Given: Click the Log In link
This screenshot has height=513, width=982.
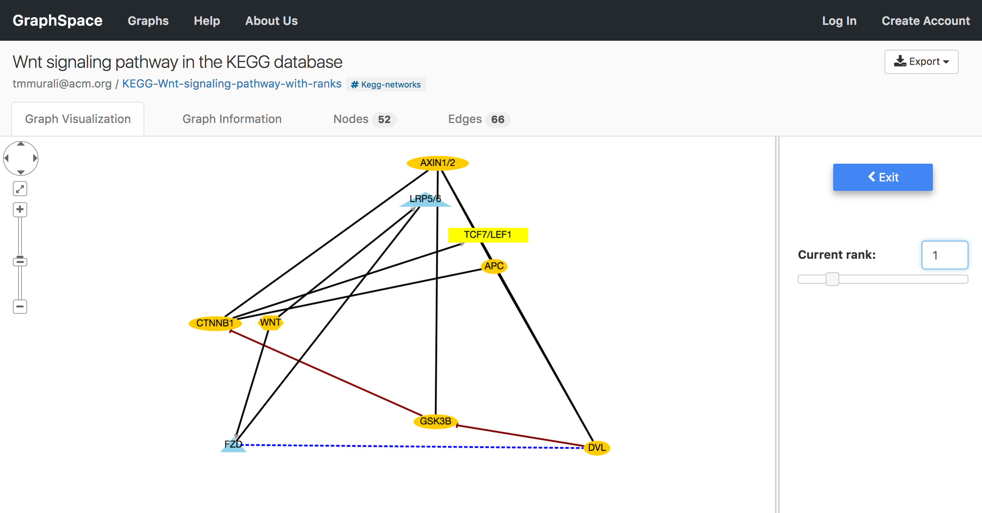Looking at the screenshot, I should click(x=839, y=21).
